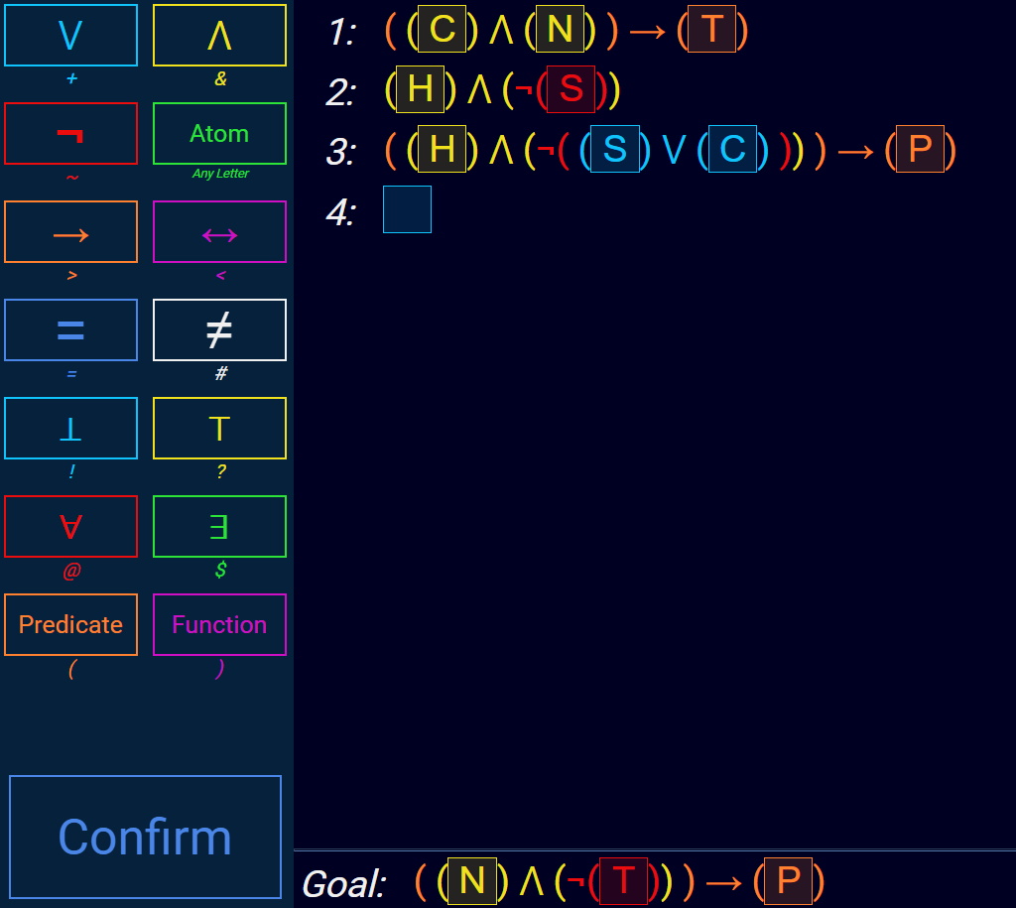Select the conjunction ∧ symbol tool
Screen dimensions: 1016x908
(219, 35)
